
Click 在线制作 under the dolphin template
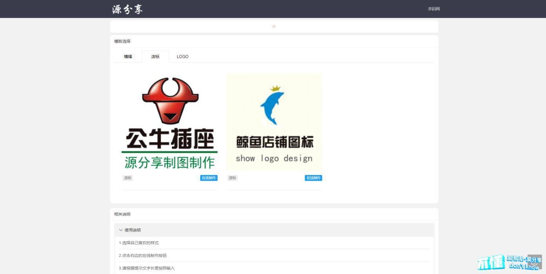pos(313,178)
